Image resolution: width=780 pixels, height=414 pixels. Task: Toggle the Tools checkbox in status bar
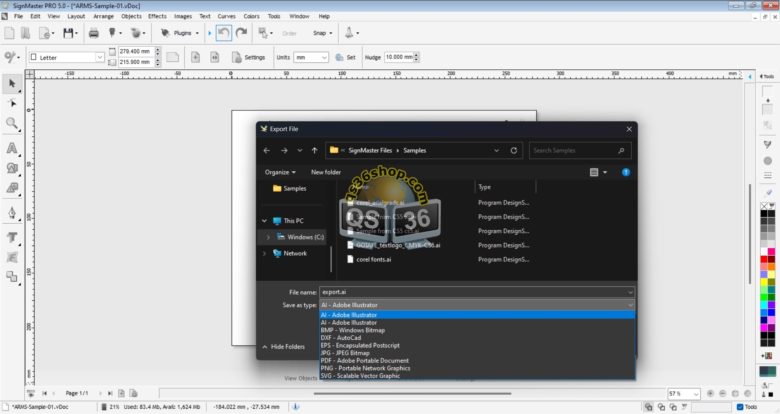tap(740, 407)
